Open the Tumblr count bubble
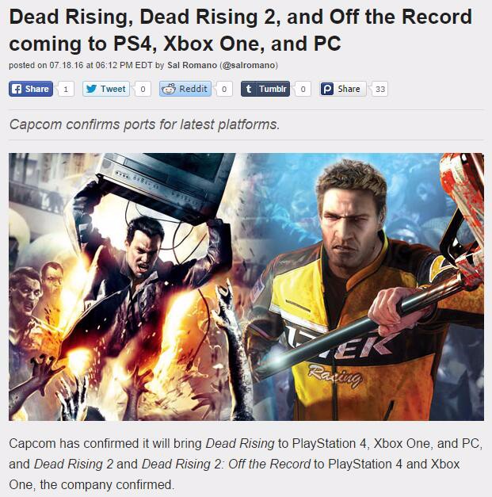The height and width of the screenshot is (497, 492). (303, 89)
